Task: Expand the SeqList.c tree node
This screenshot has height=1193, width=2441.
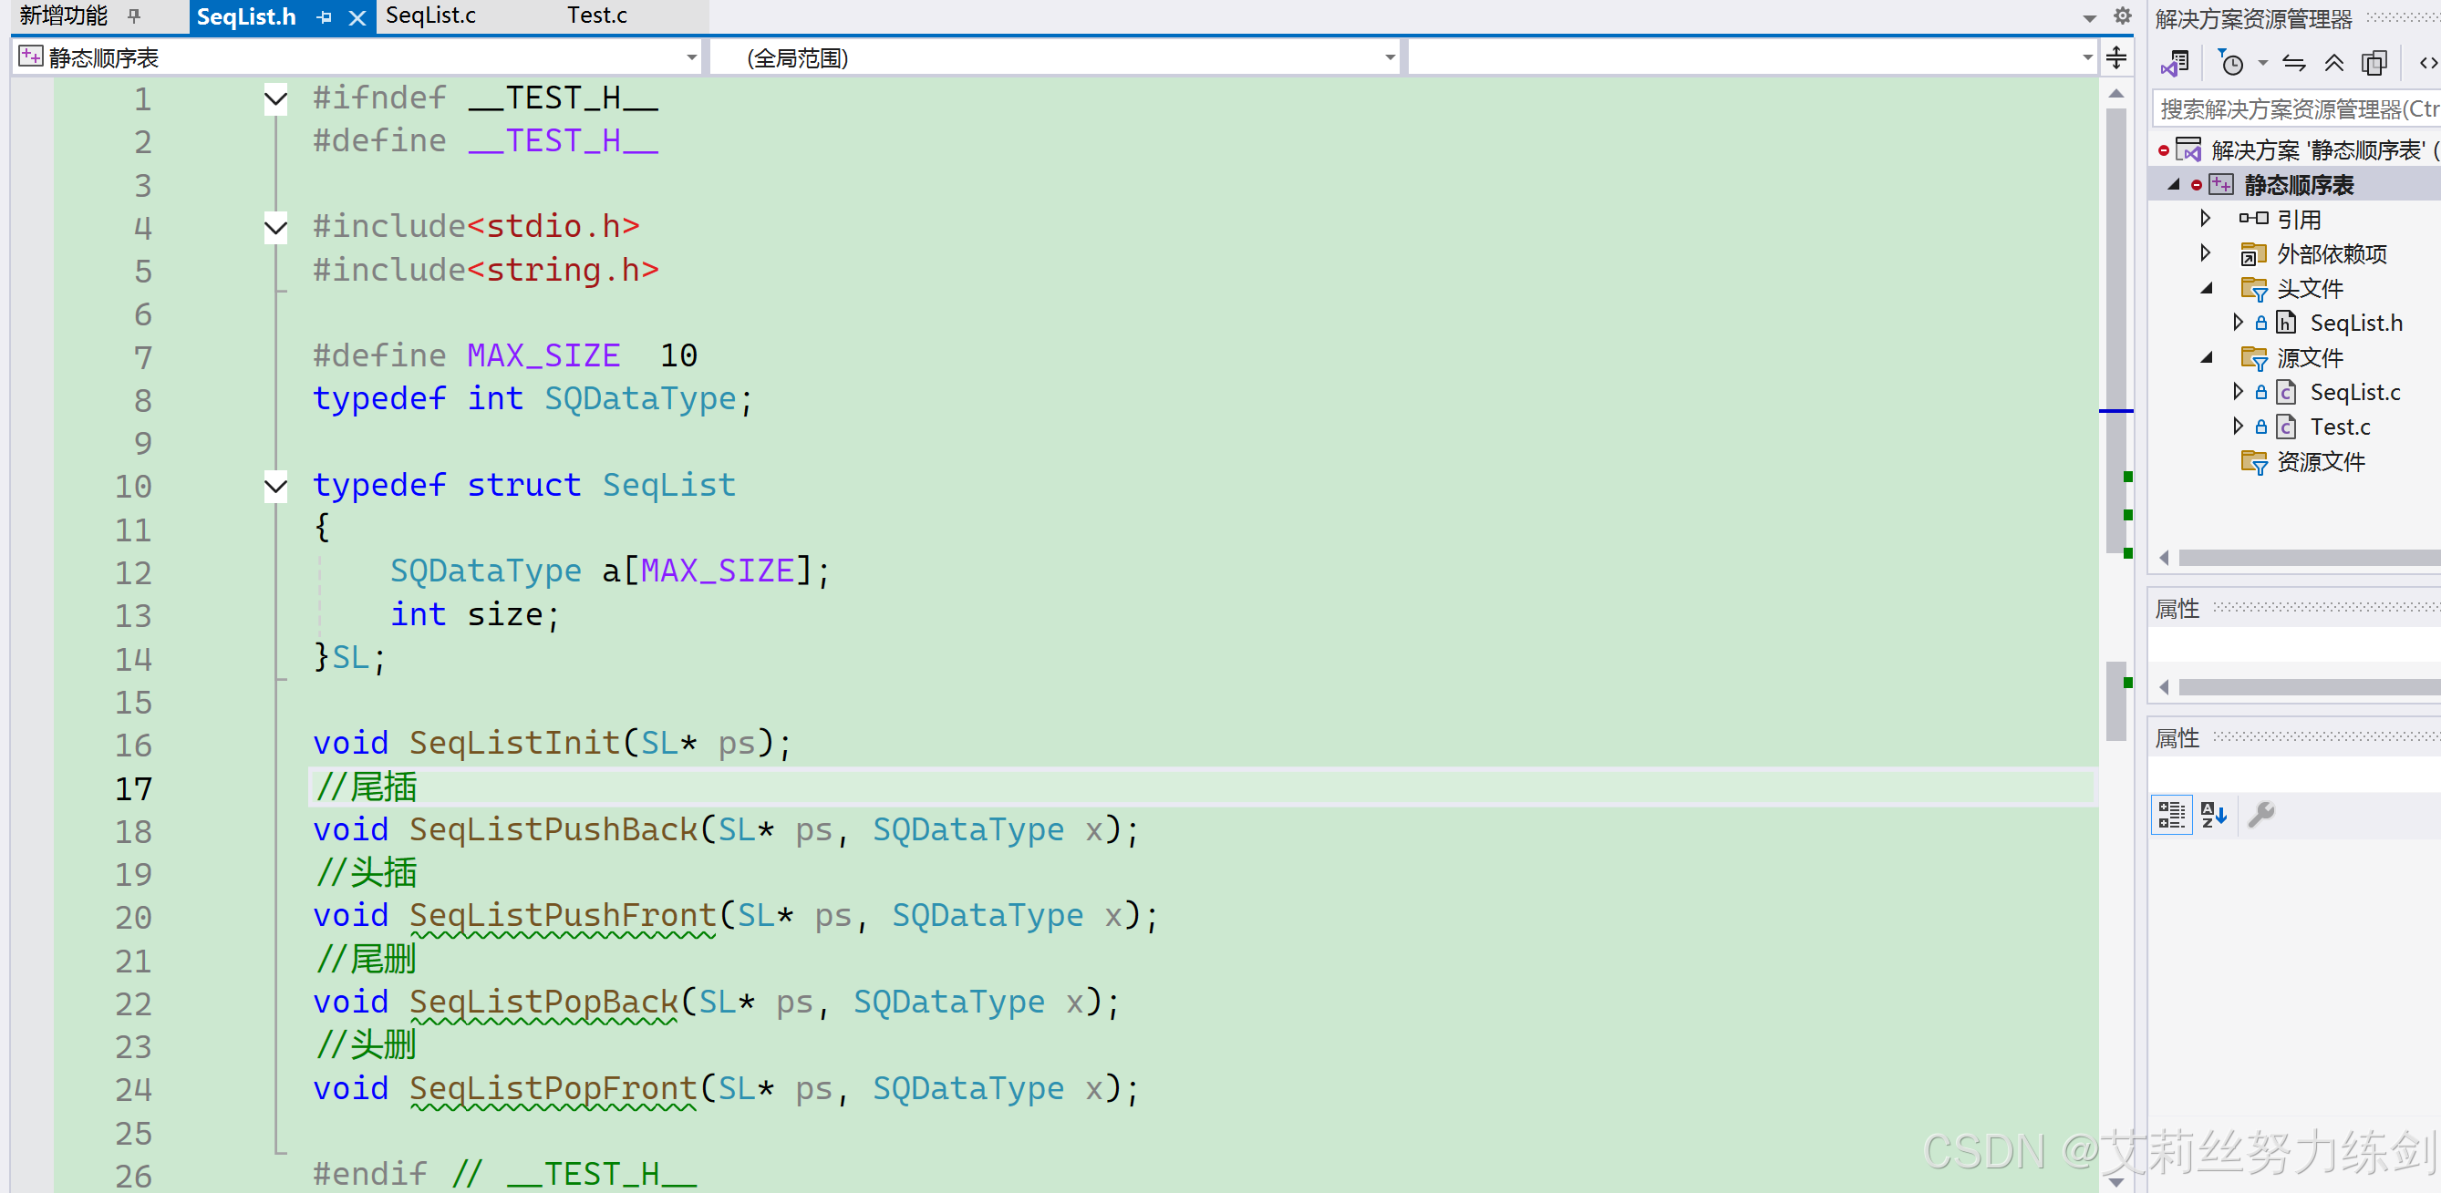Action: click(x=2238, y=391)
